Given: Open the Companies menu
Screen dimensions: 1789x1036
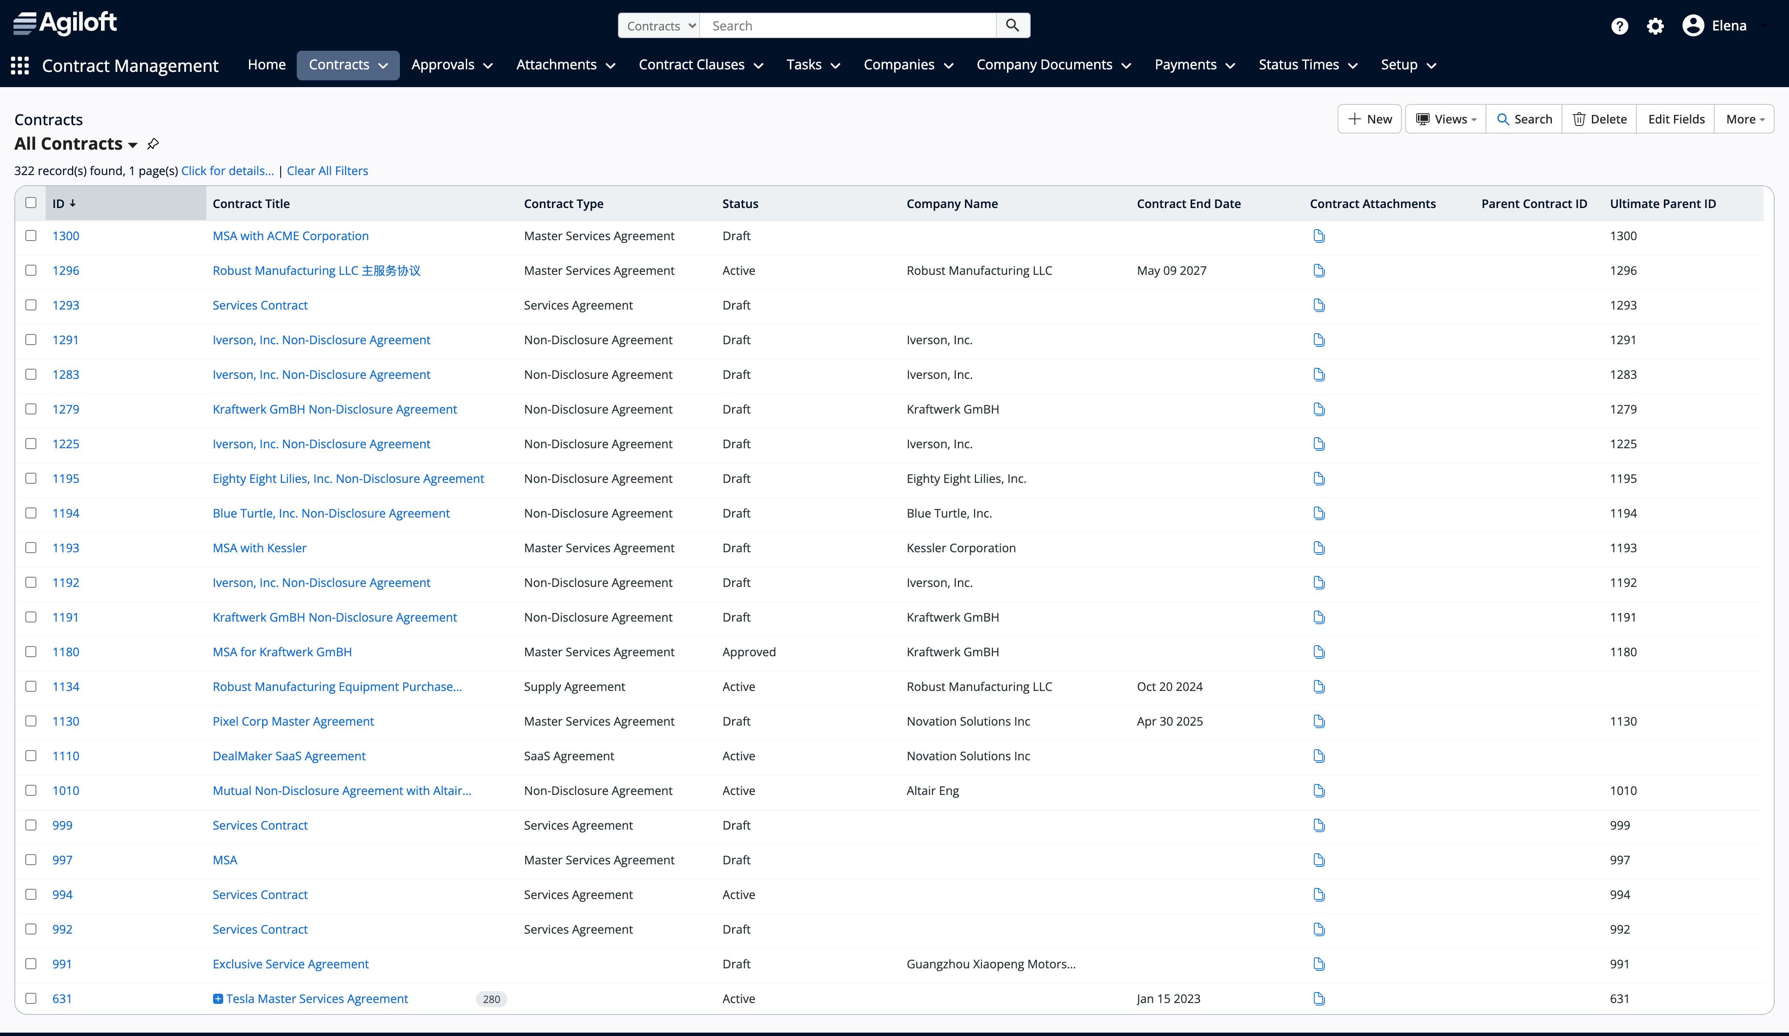Looking at the screenshot, I should tap(908, 65).
